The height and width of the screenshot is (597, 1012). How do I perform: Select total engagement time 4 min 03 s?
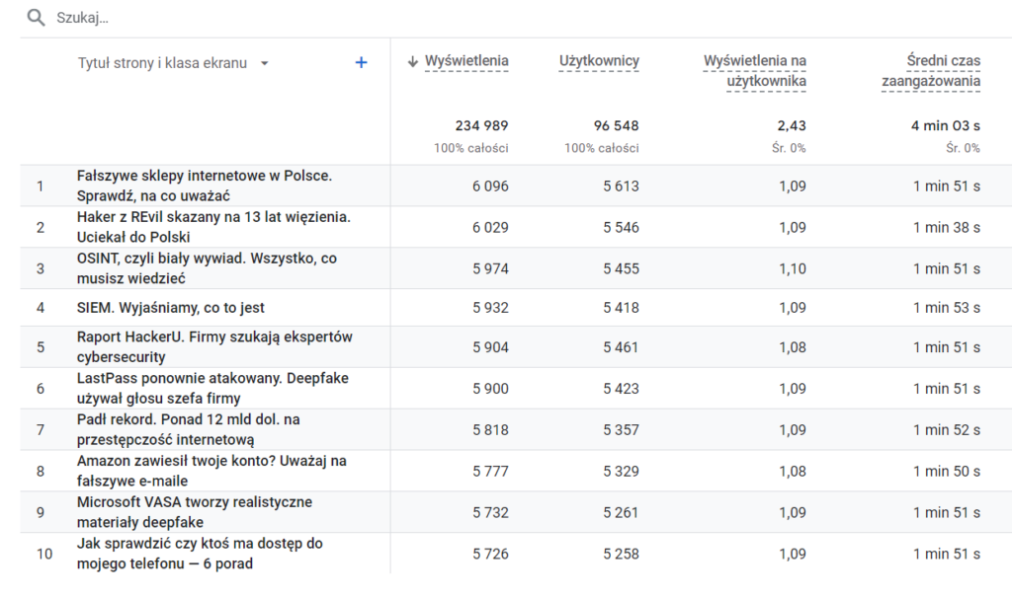(x=946, y=125)
